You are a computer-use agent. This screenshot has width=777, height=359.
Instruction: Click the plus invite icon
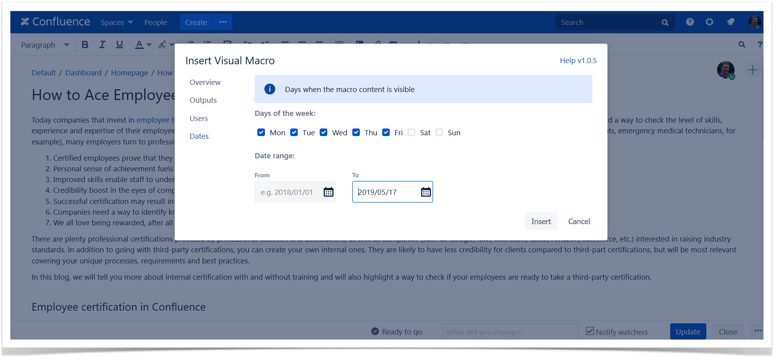tap(752, 70)
